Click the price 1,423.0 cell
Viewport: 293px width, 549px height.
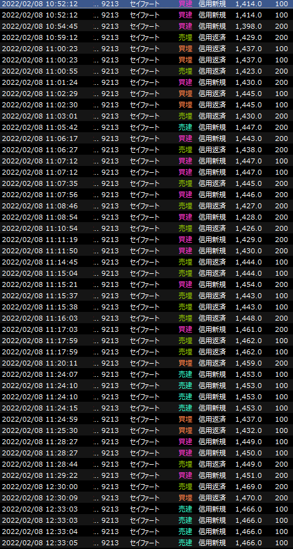tap(249, 71)
